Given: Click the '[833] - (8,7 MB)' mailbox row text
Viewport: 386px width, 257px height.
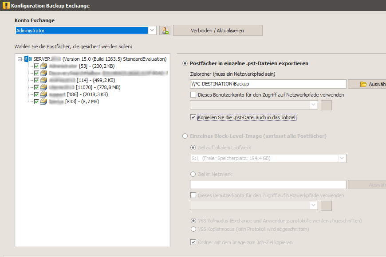Looking at the screenshot, I should pos(82,102).
